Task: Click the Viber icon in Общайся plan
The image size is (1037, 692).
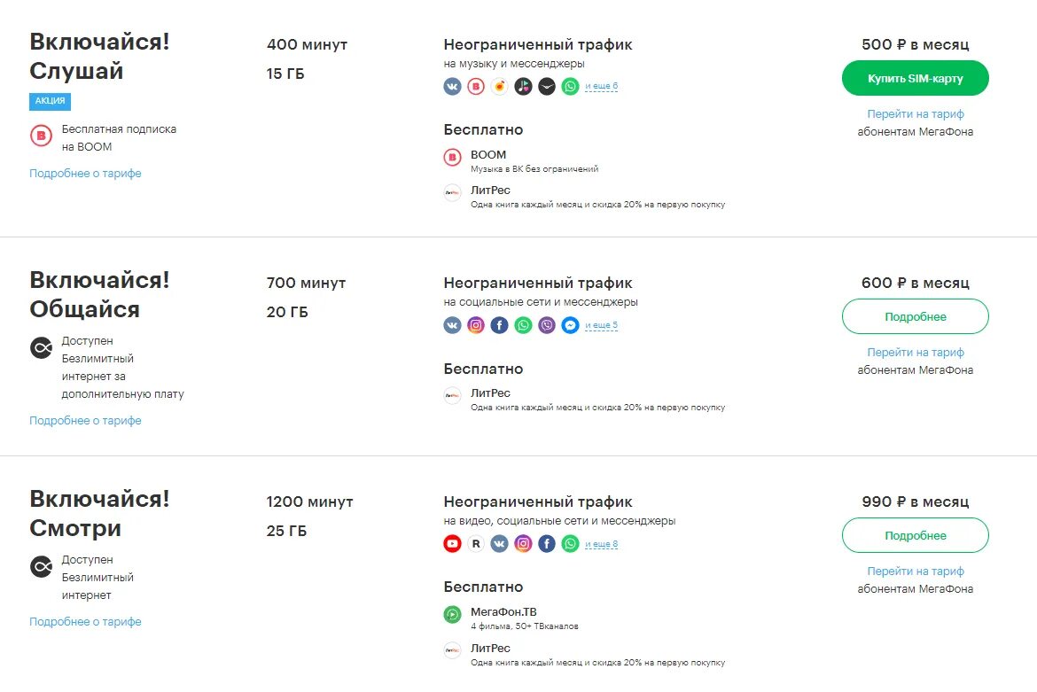Action: (547, 325)
